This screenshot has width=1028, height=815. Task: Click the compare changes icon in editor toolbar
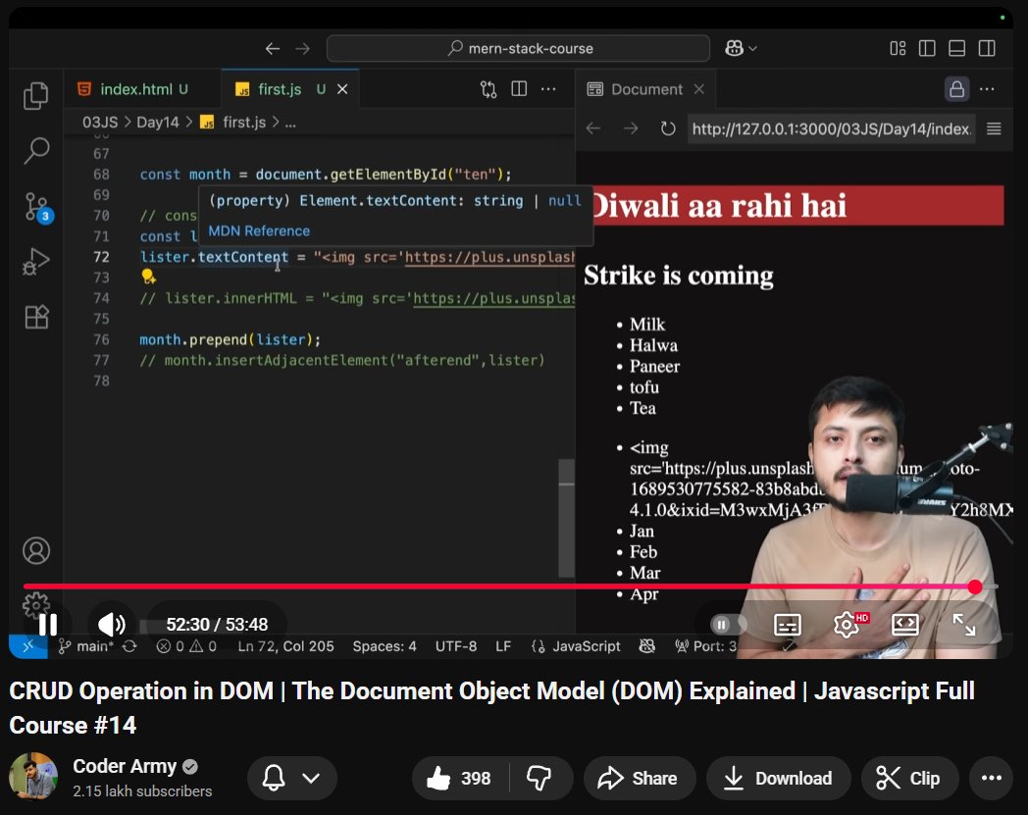488,89
